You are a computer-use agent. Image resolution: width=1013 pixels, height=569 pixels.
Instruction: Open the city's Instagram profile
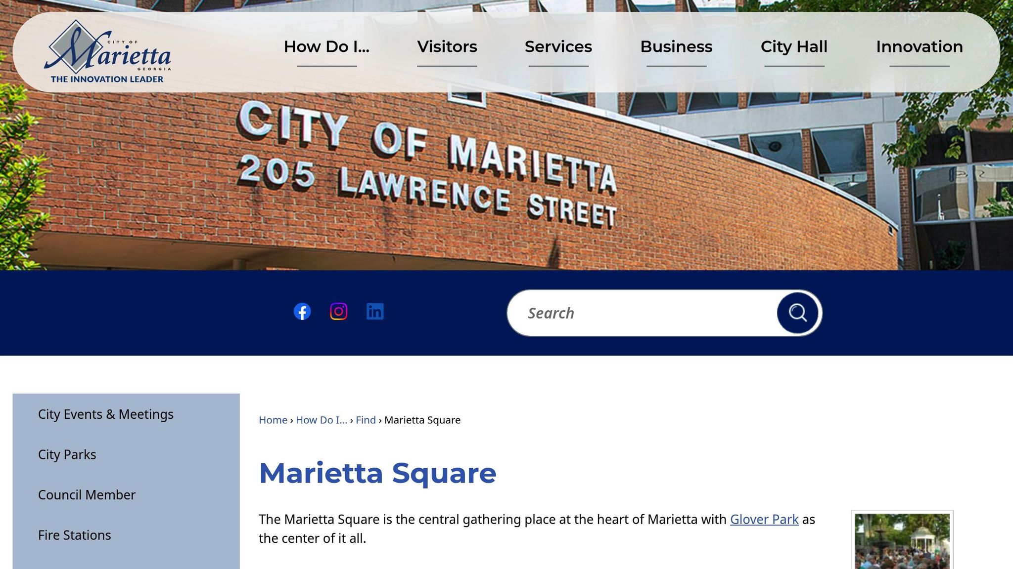[339, 311]
